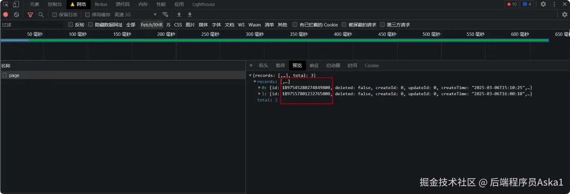Switch to the 控制台 panel tab

point(55,4)
